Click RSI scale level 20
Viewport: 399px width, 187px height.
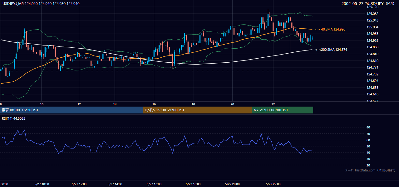[x=368, y=165]
